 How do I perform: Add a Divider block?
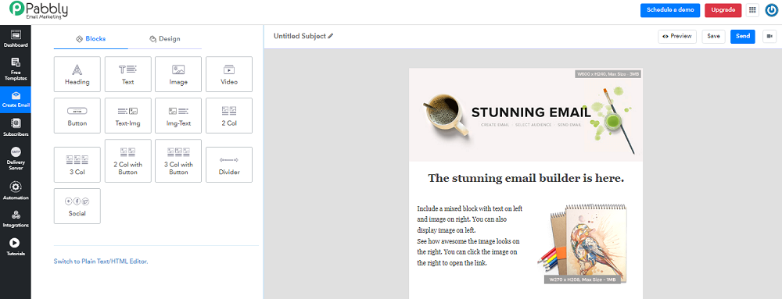tap(229, 164)
